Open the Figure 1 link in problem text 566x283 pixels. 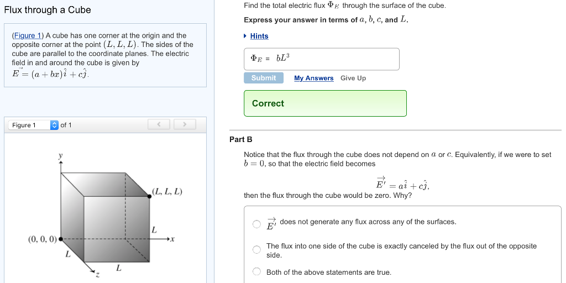[31, 35]
